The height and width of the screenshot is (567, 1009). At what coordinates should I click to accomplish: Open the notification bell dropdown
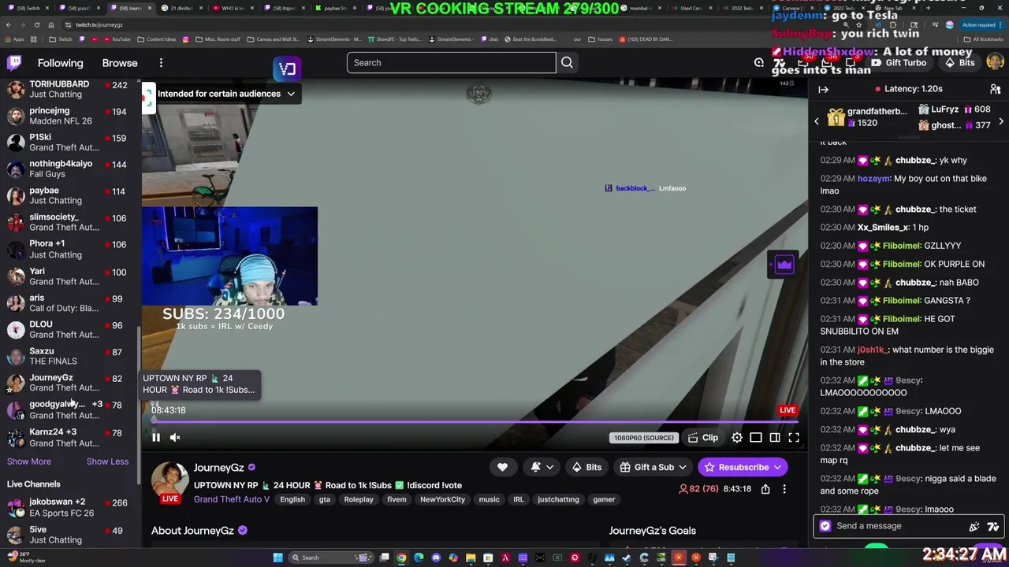coord(542,467)
